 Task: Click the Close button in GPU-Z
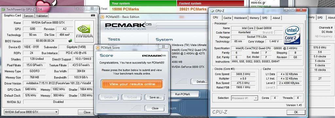tap(87, 112)
